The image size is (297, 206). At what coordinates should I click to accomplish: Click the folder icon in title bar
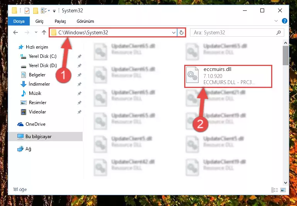pyautogui.click(x=14, y=10)
